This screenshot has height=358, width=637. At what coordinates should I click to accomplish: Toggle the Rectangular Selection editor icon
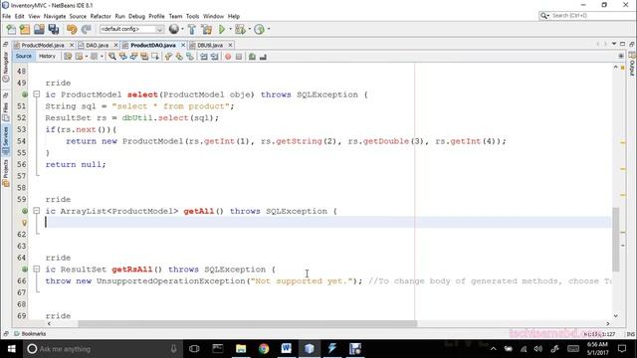click(155, 57)
